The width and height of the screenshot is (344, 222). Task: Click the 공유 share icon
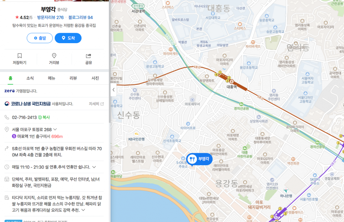[x=89, y=56]
